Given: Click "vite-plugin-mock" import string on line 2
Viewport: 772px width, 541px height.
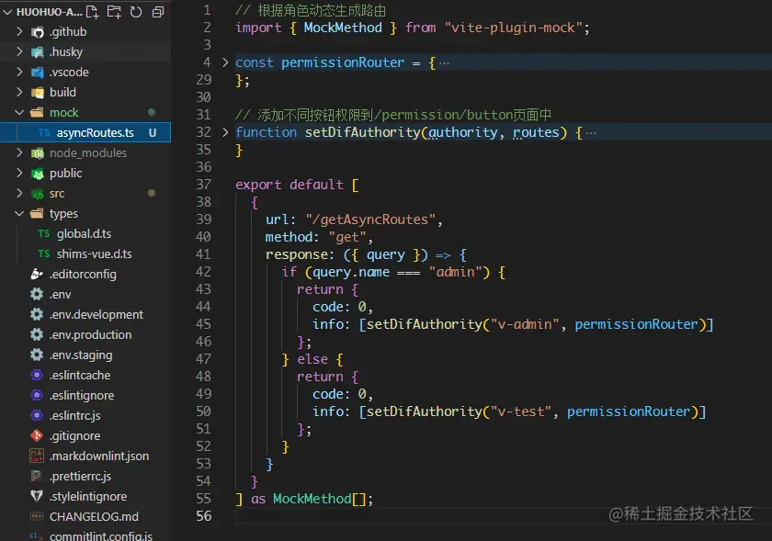Looking at the screenshot, I should tap(514, 28).
